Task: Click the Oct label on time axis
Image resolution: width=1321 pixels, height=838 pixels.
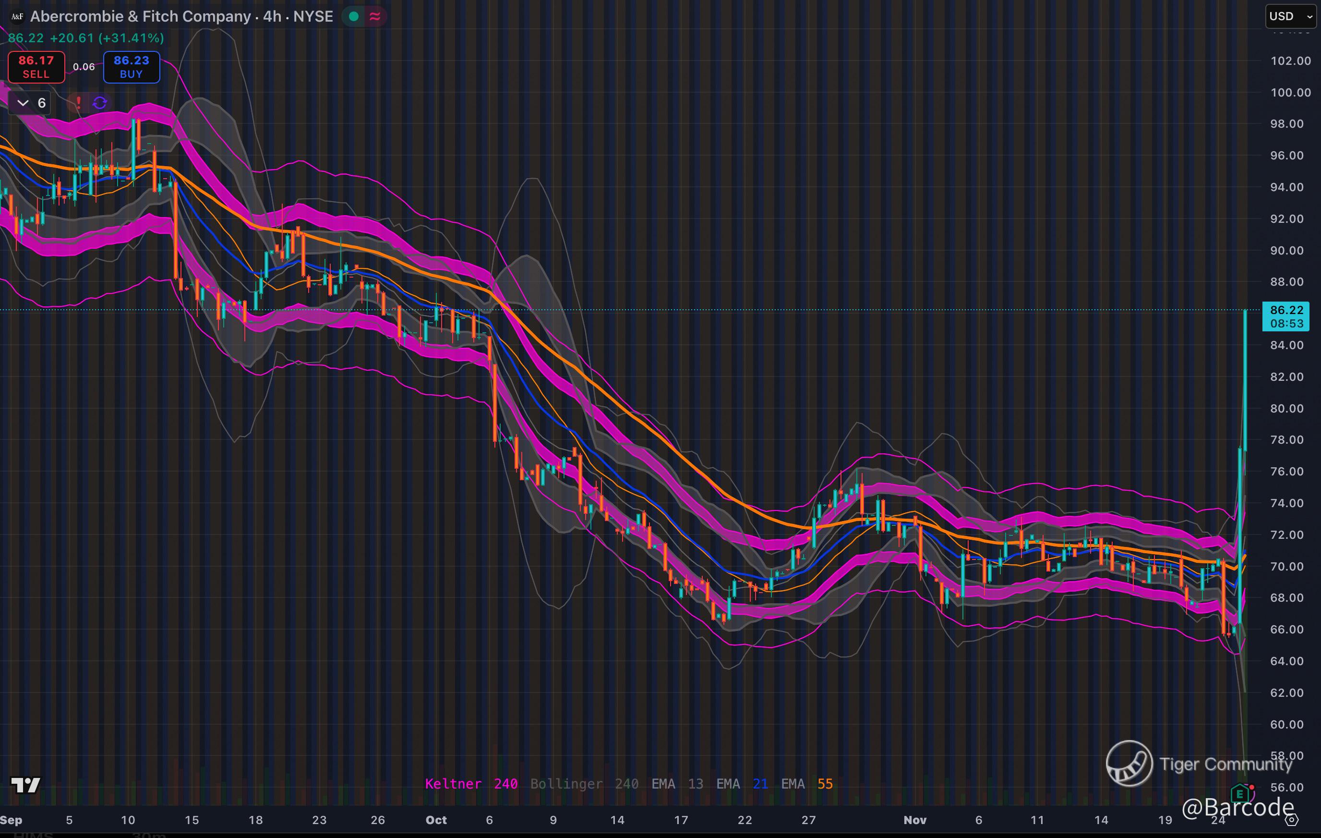Action: point(436,820)
